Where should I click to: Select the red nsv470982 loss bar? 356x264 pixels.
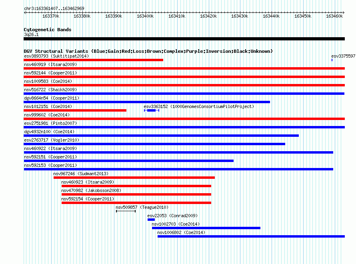tap(136, 194)
